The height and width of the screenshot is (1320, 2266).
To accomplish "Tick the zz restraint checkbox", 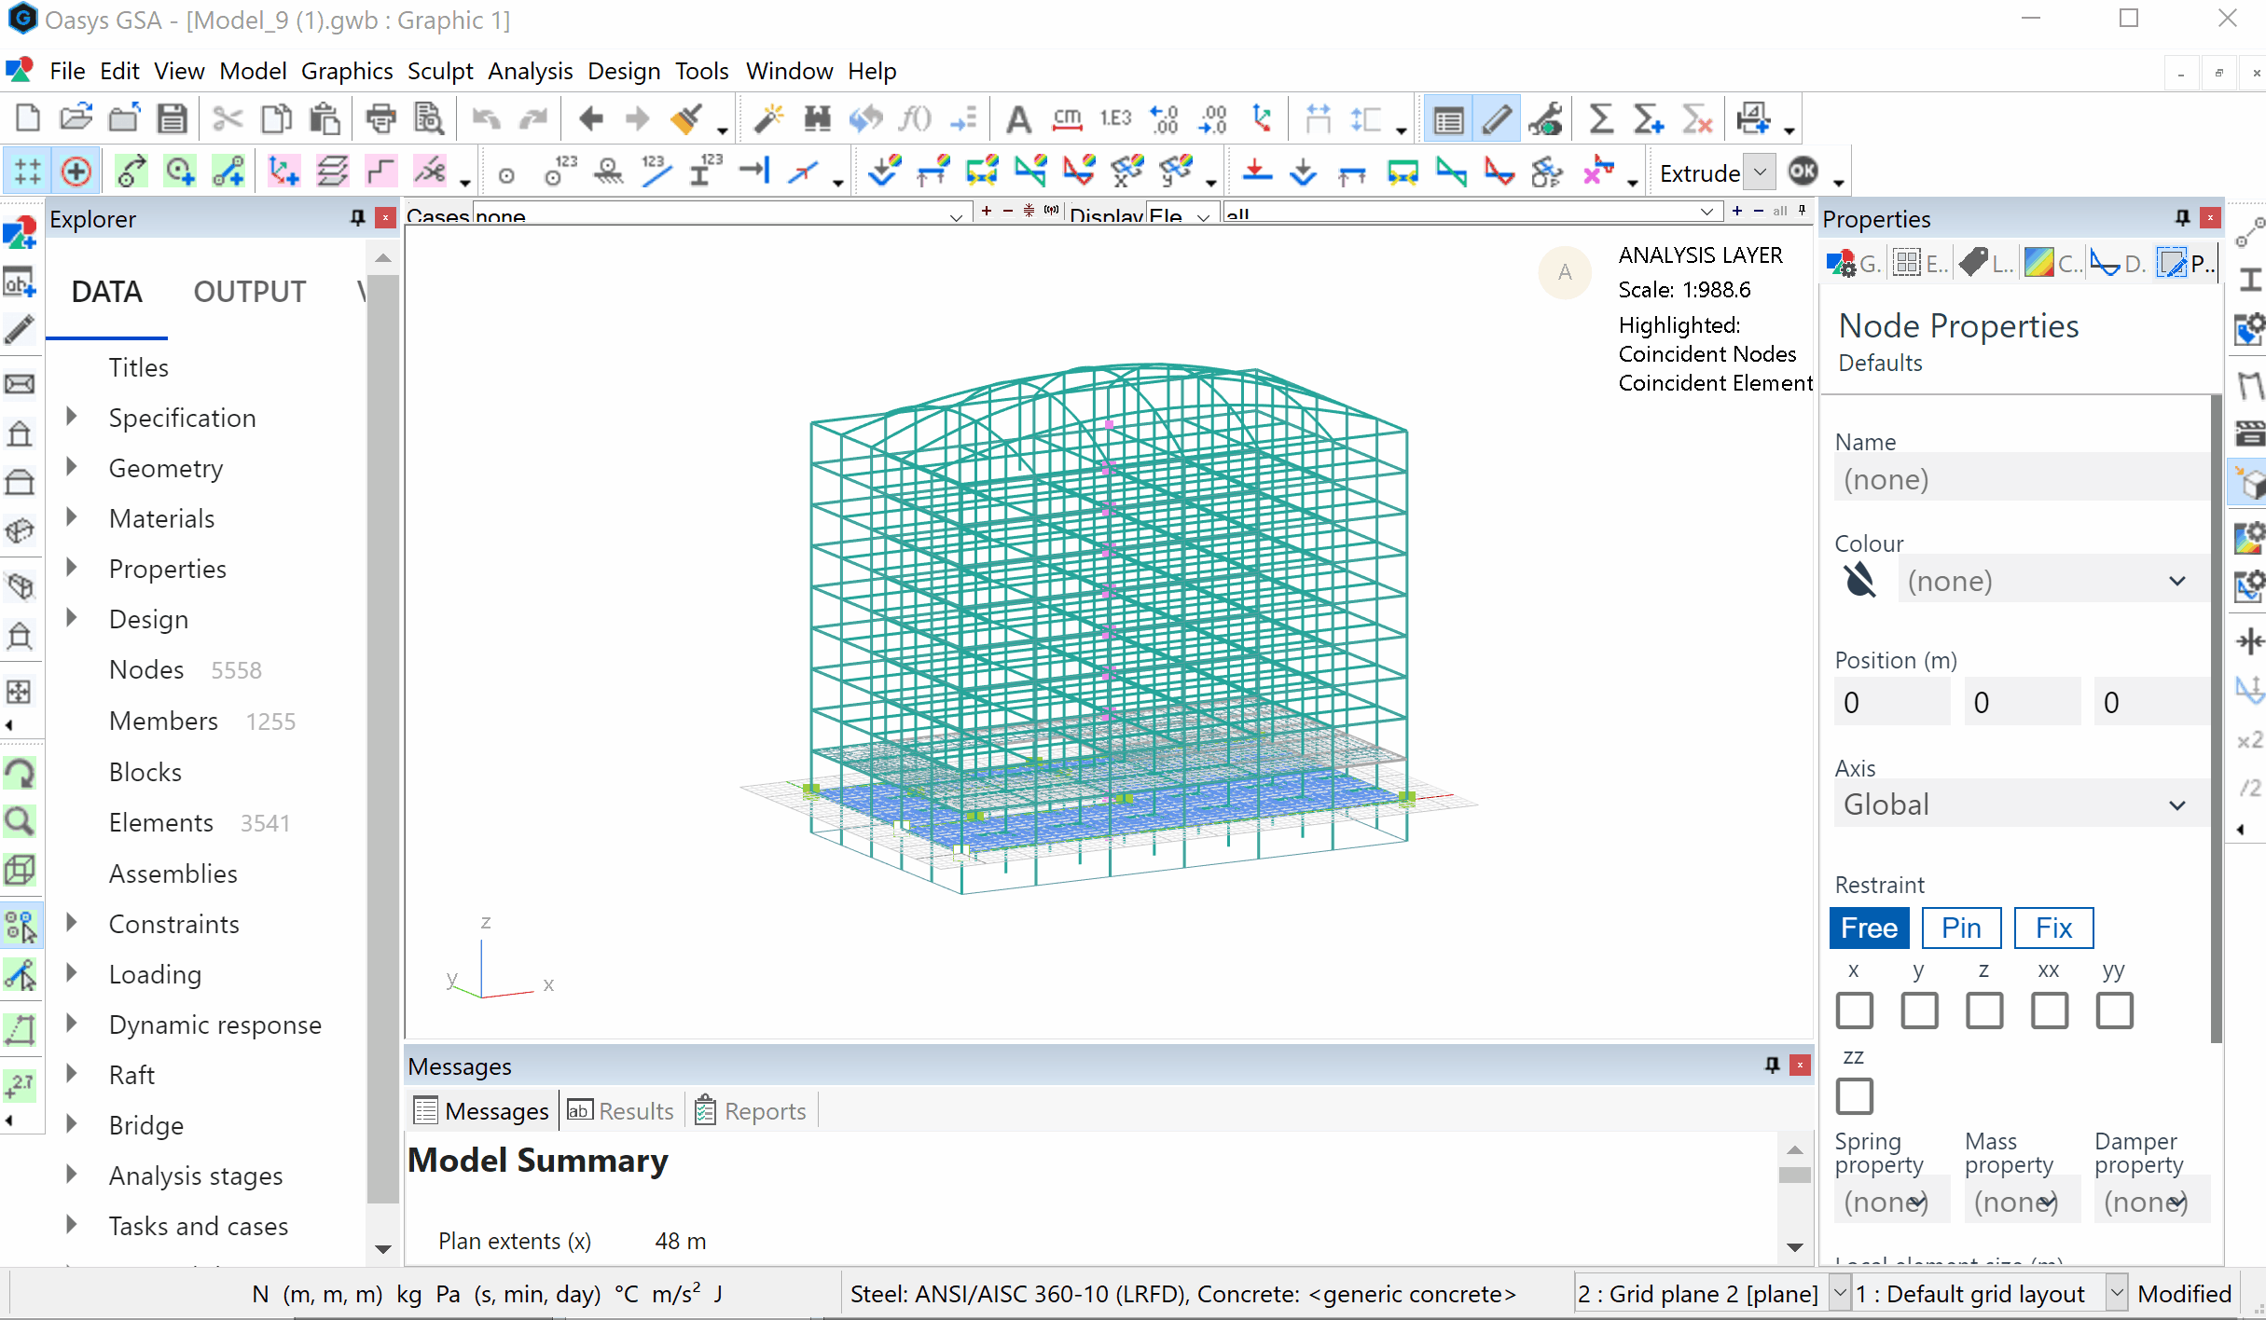I will tap(1854, 1096).
